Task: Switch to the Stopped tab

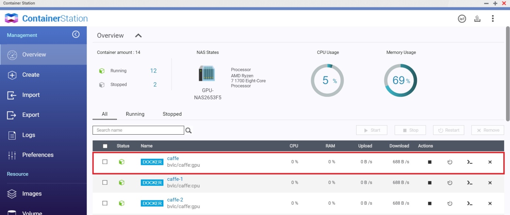Action: tap(172, 114)
